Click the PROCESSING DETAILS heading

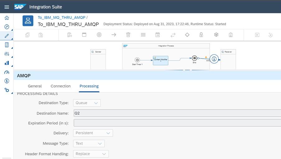[x=37, y=94]
